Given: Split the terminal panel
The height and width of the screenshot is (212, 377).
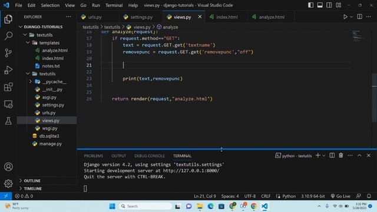Looking at the screenshot, I should [332, 155].
